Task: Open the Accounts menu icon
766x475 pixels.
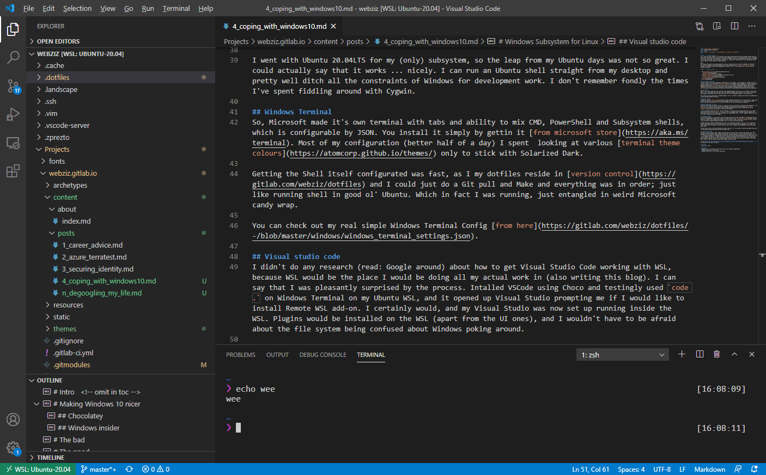Action: [x=13, y=420]
